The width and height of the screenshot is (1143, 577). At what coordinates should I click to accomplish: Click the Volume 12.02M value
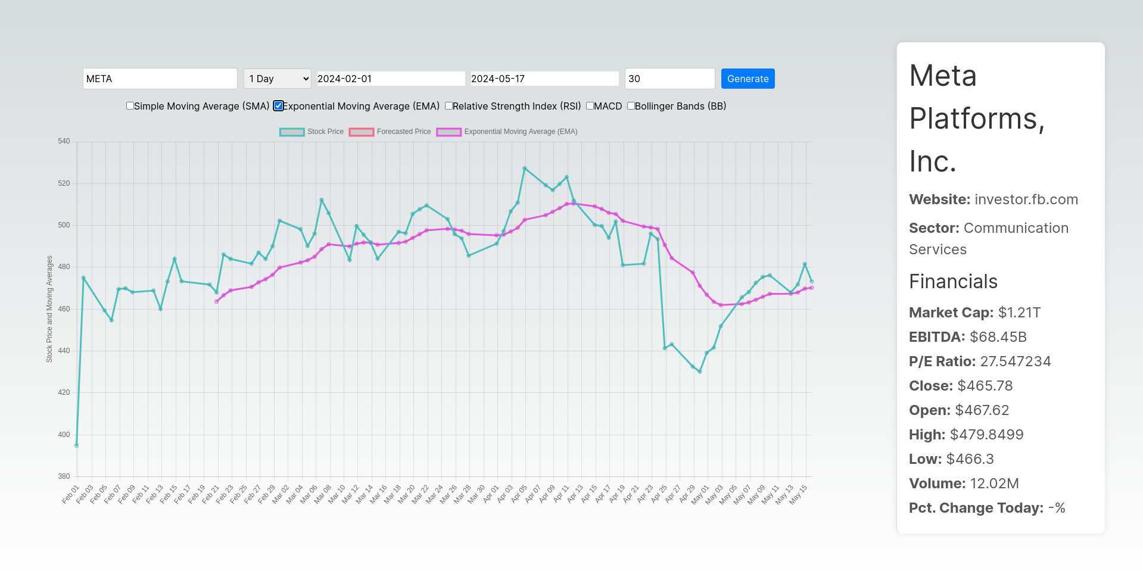[995, 484]
